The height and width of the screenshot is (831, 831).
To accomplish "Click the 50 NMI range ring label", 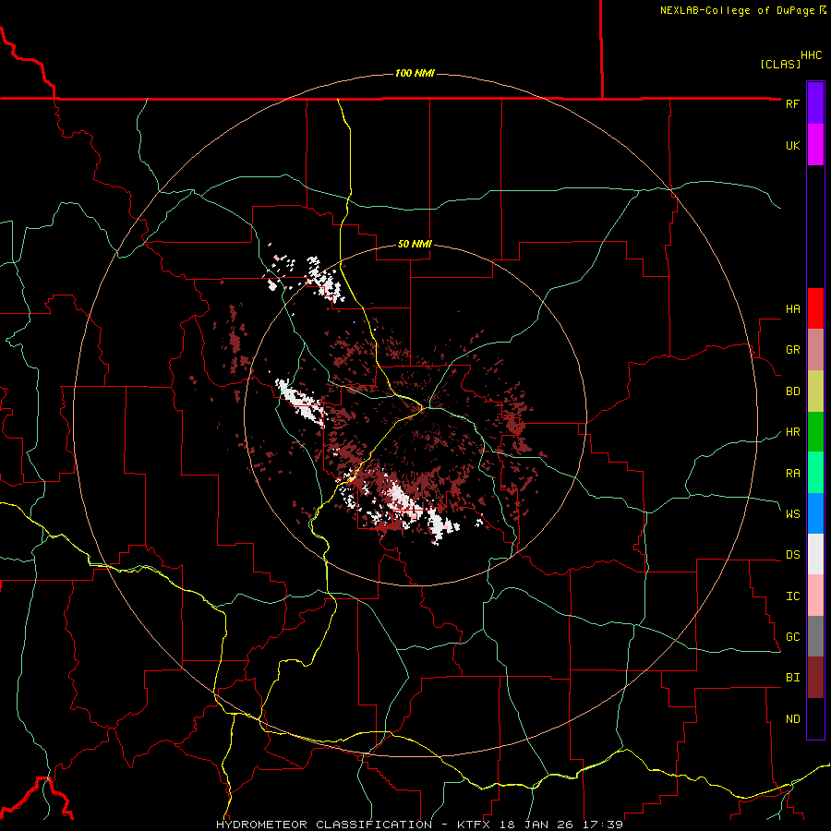I will click(x=415, y=245).
